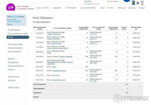Open the «Рейтинги» link
Viewport: 151px width, 105px height.
coord(122,8)
